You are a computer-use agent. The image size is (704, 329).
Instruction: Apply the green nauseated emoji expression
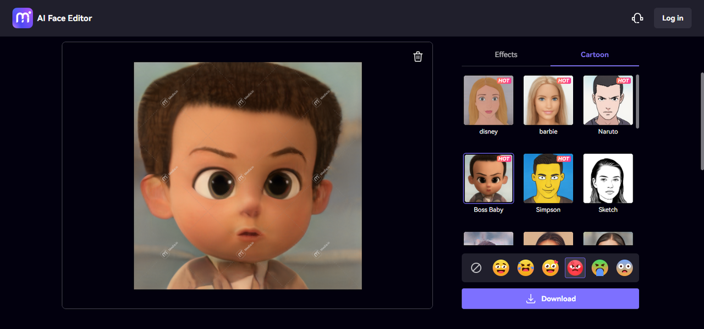click(600, 268)
